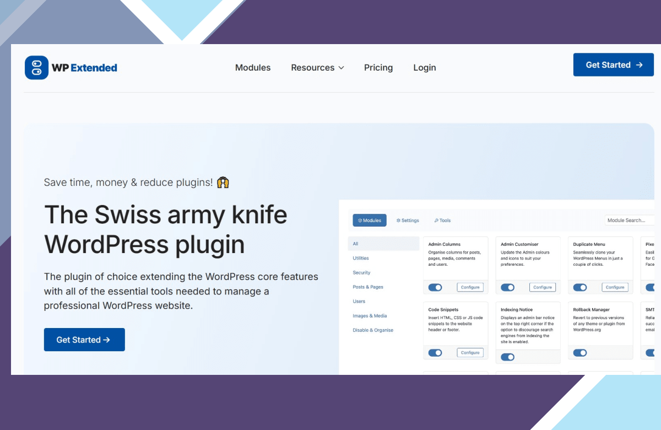Click the Admin Columns card title
This screenshot has height=430, width=661.
444,244
